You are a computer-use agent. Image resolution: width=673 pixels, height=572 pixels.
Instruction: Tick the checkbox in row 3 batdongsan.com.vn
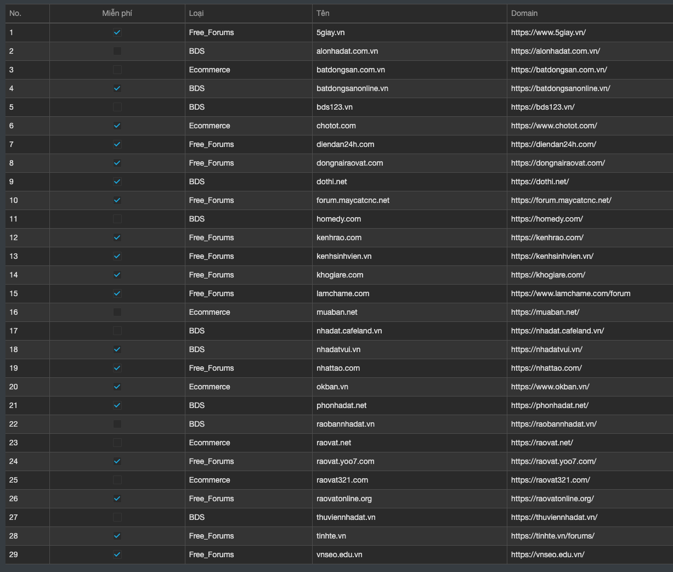(x=117, y=70)
